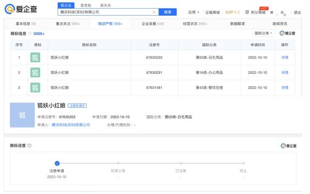Open the 基本信息 tab

pyautogui.click(x=26, y=24)
